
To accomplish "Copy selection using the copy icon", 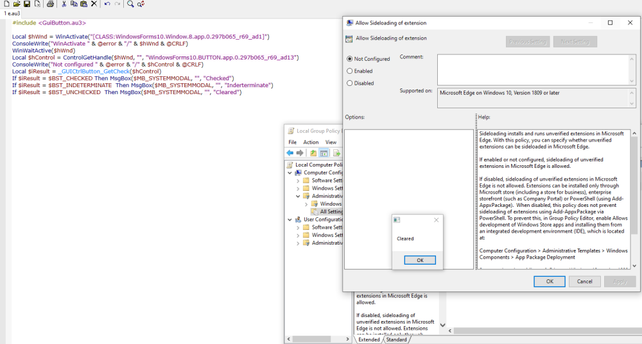I will click(74, 4).
